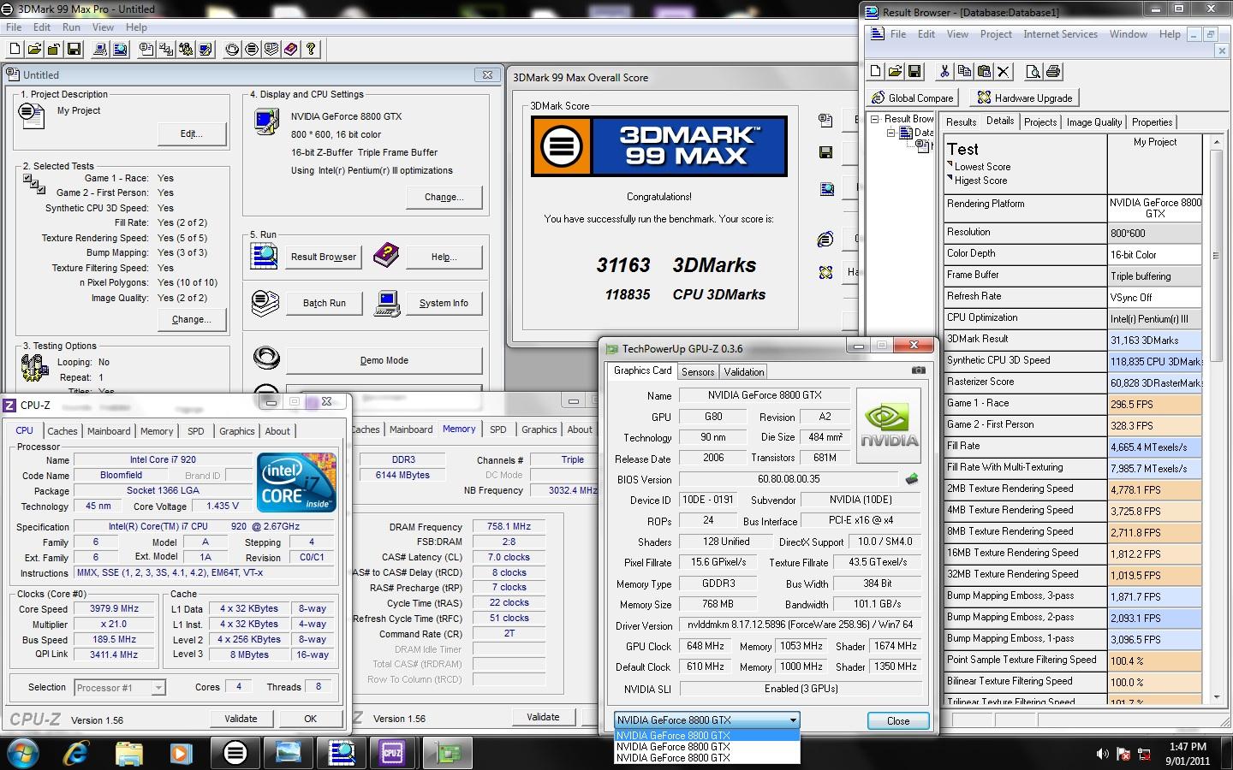This screenshot has height=770, width=1233.
Task: Click Batch Run stacked pages toolbar icon
Action: pyautogui.click(x=271, y=50)
